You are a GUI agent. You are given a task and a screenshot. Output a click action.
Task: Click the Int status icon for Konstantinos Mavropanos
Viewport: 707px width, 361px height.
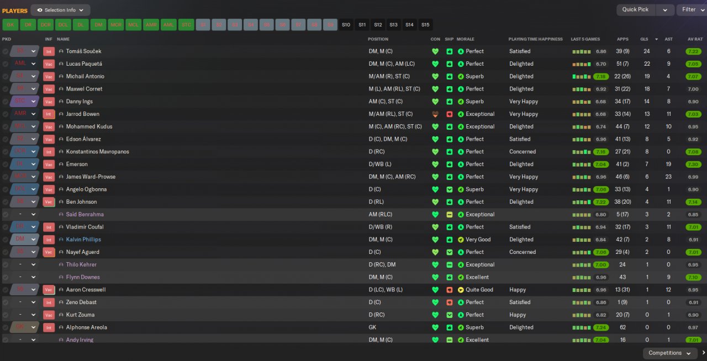click(x=49, y=152)
